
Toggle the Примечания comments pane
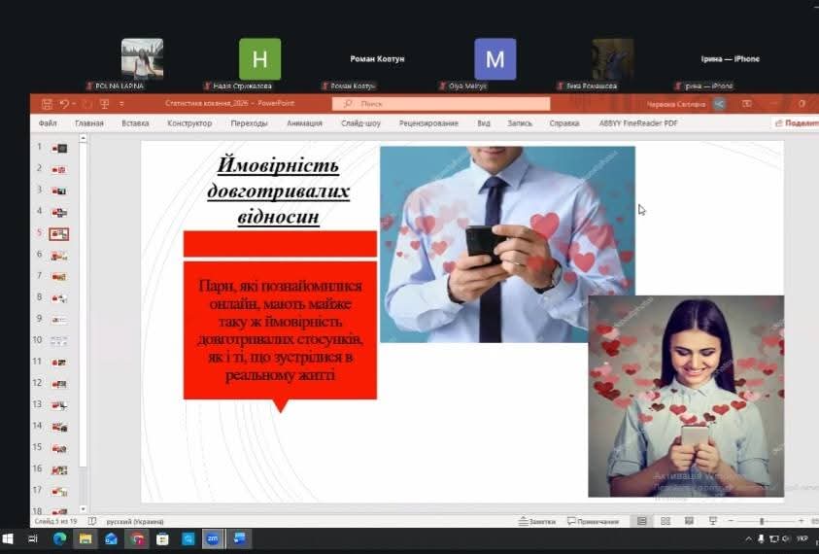point(592,522)
